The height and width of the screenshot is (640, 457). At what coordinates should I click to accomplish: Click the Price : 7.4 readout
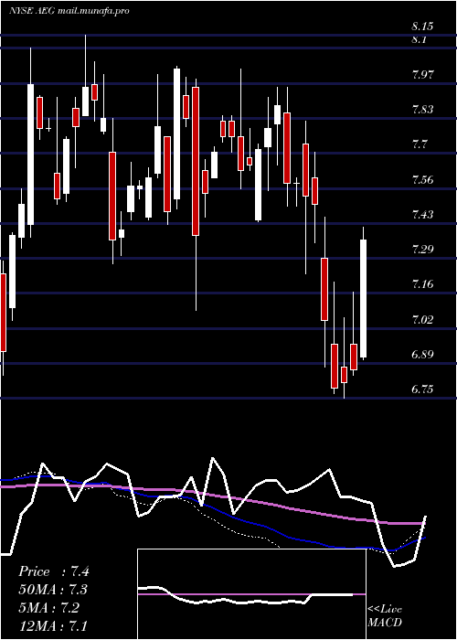[54, 571]
